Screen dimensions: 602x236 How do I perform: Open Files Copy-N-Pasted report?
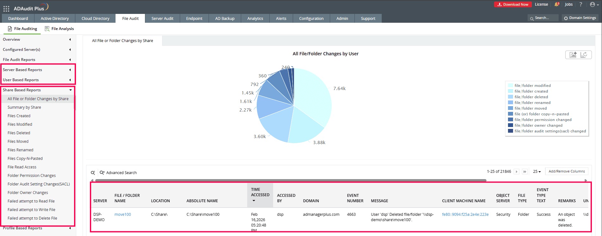(25, 159)
